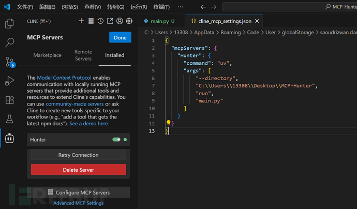Open Cline in a new editor window
This screenshot has height=209, width=357.
coord(110,21)
